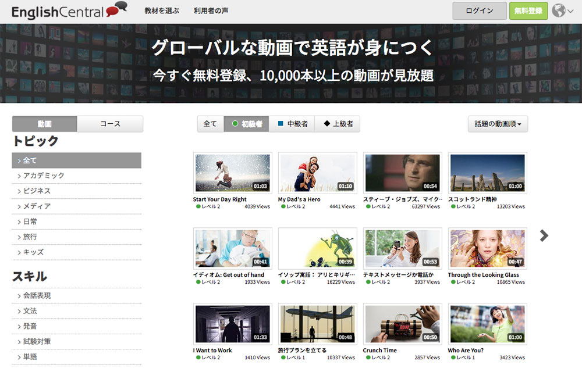Image resolution: width=582 pixels, height=386 pixels.
Task: Open the I Want to Work thumbnail
Action: point(233,324)
